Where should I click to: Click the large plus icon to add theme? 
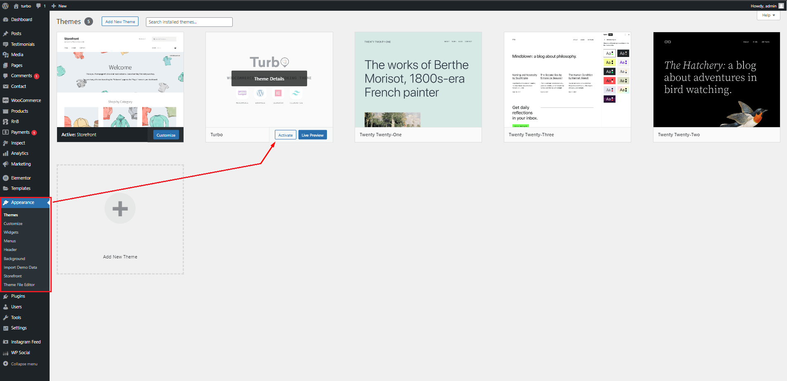[x=120, y=208]
